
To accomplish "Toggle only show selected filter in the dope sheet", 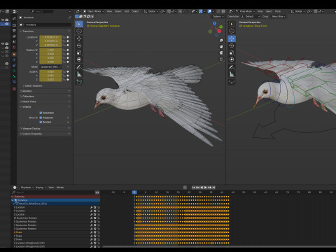I will click(97, 192).
